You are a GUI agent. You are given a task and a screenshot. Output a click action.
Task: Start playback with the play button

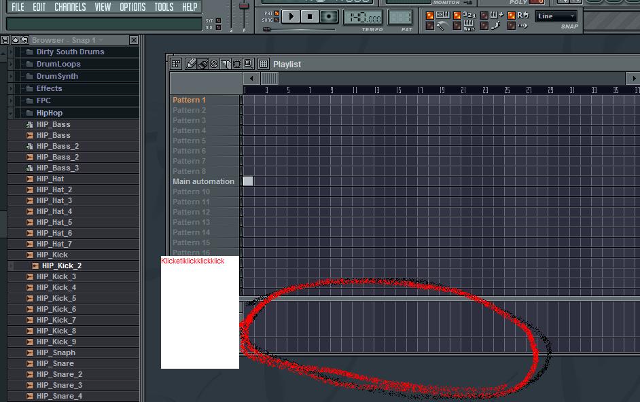click(291, 17)
